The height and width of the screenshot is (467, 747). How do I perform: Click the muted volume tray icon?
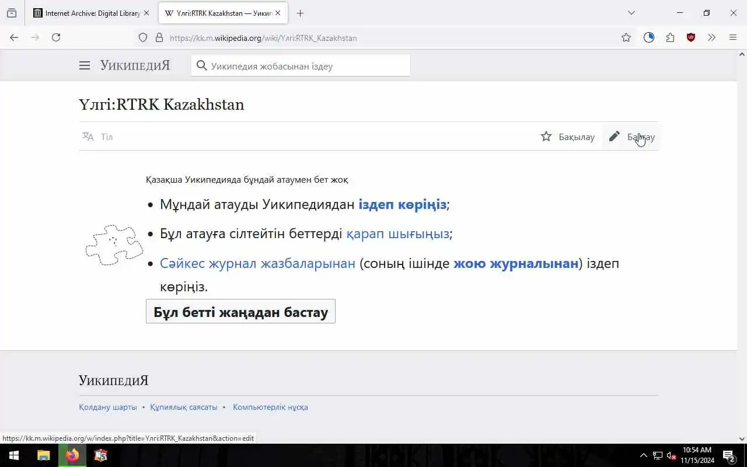click(671, 455)
